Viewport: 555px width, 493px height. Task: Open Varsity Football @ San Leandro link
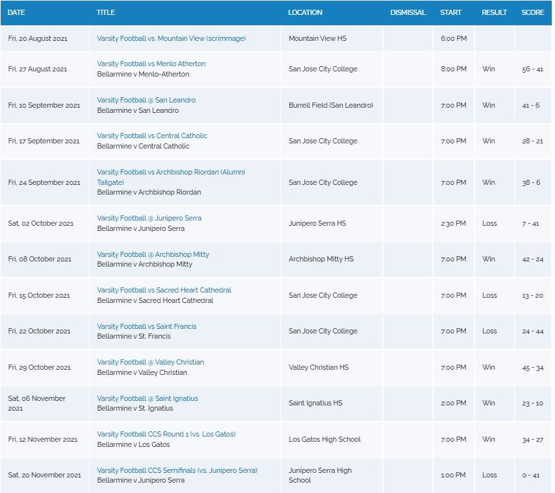[146, 100]
